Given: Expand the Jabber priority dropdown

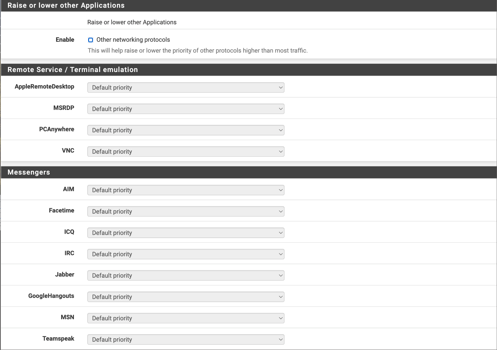Looking at the screenshot, I should (x=185, y=276).
